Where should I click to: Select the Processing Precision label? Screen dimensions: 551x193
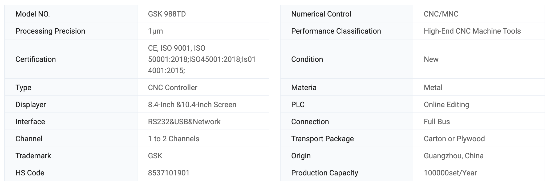tap(50, 31)
